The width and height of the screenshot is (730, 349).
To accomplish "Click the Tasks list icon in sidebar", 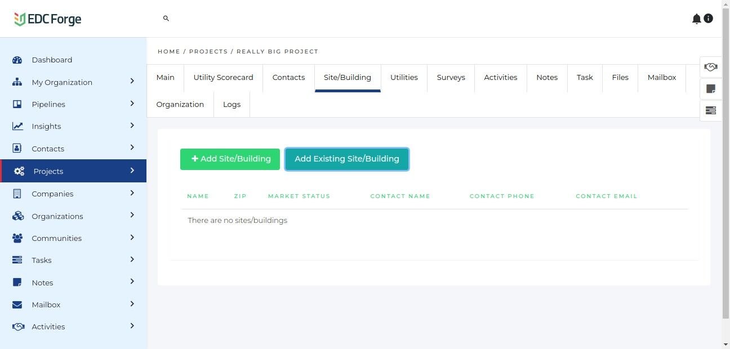I will coord(17,260).
